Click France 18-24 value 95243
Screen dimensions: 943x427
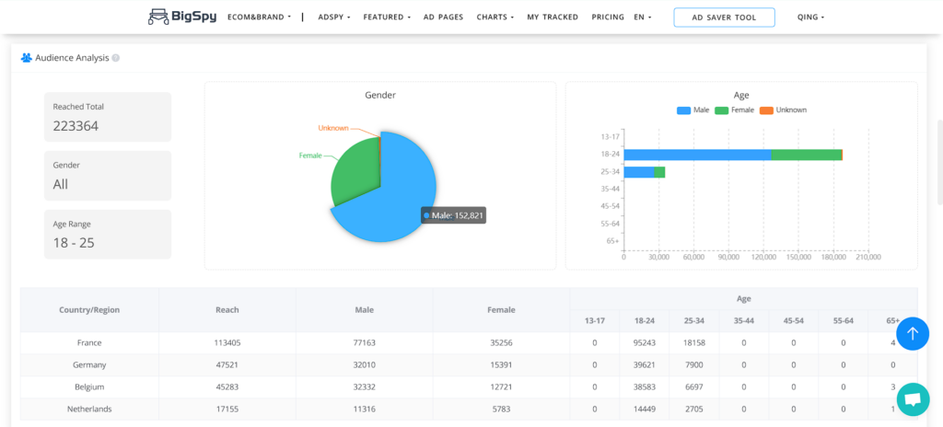click(x=644, y=343)
